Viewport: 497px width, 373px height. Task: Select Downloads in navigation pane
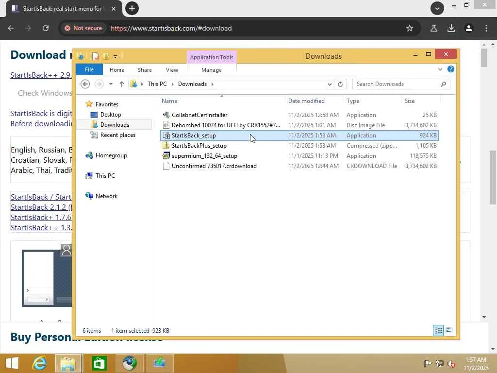[115, 125]
